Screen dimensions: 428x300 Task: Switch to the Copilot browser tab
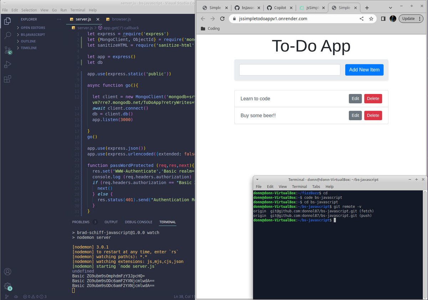click(x=280, y=8)
